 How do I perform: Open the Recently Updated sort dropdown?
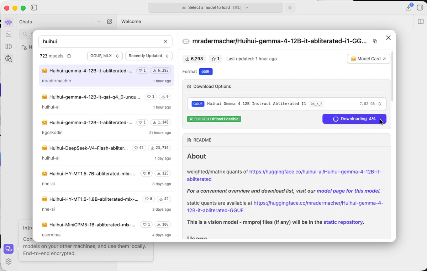pyautogui.click(x=149, y=56)
